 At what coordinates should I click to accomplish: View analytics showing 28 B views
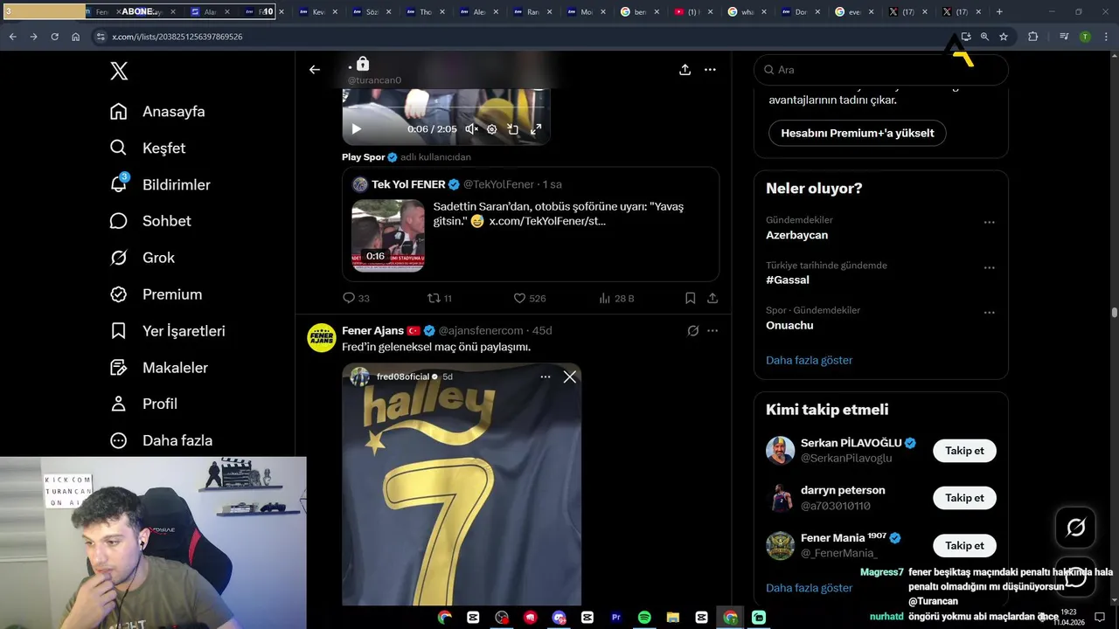click(616, 298)
